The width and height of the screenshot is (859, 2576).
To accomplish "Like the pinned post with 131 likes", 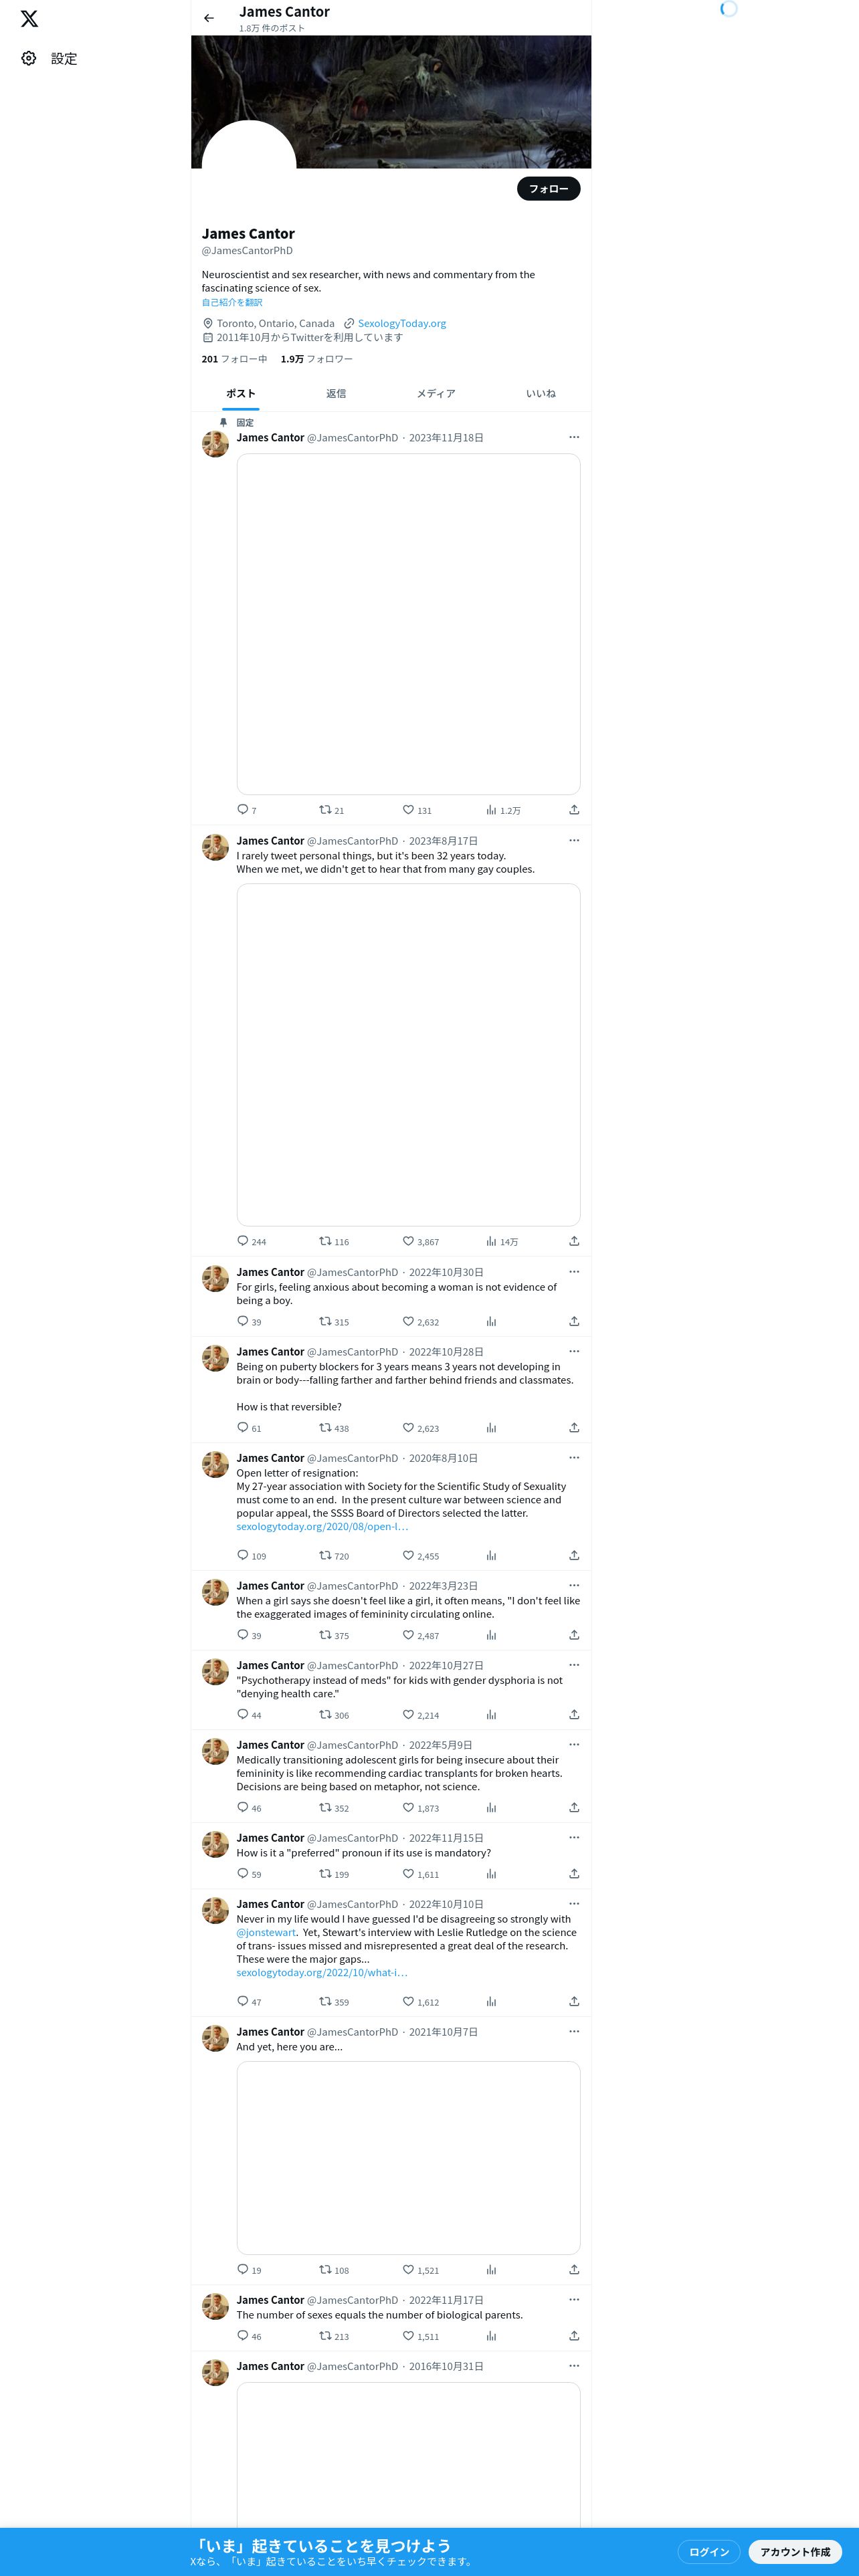I will pyautogui.click(x=417, y=810).
